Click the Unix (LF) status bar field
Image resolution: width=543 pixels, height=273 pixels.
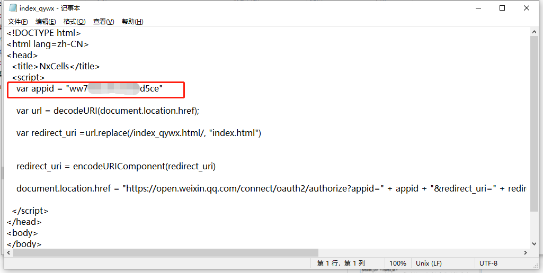coord(429,263)
